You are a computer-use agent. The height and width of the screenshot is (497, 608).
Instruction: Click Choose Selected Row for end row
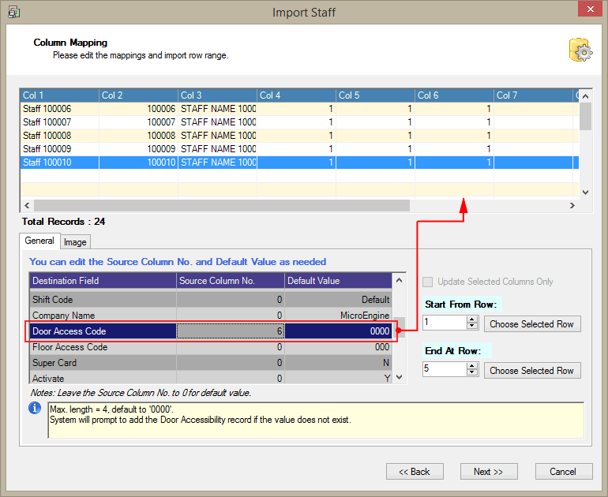(532, 371)
